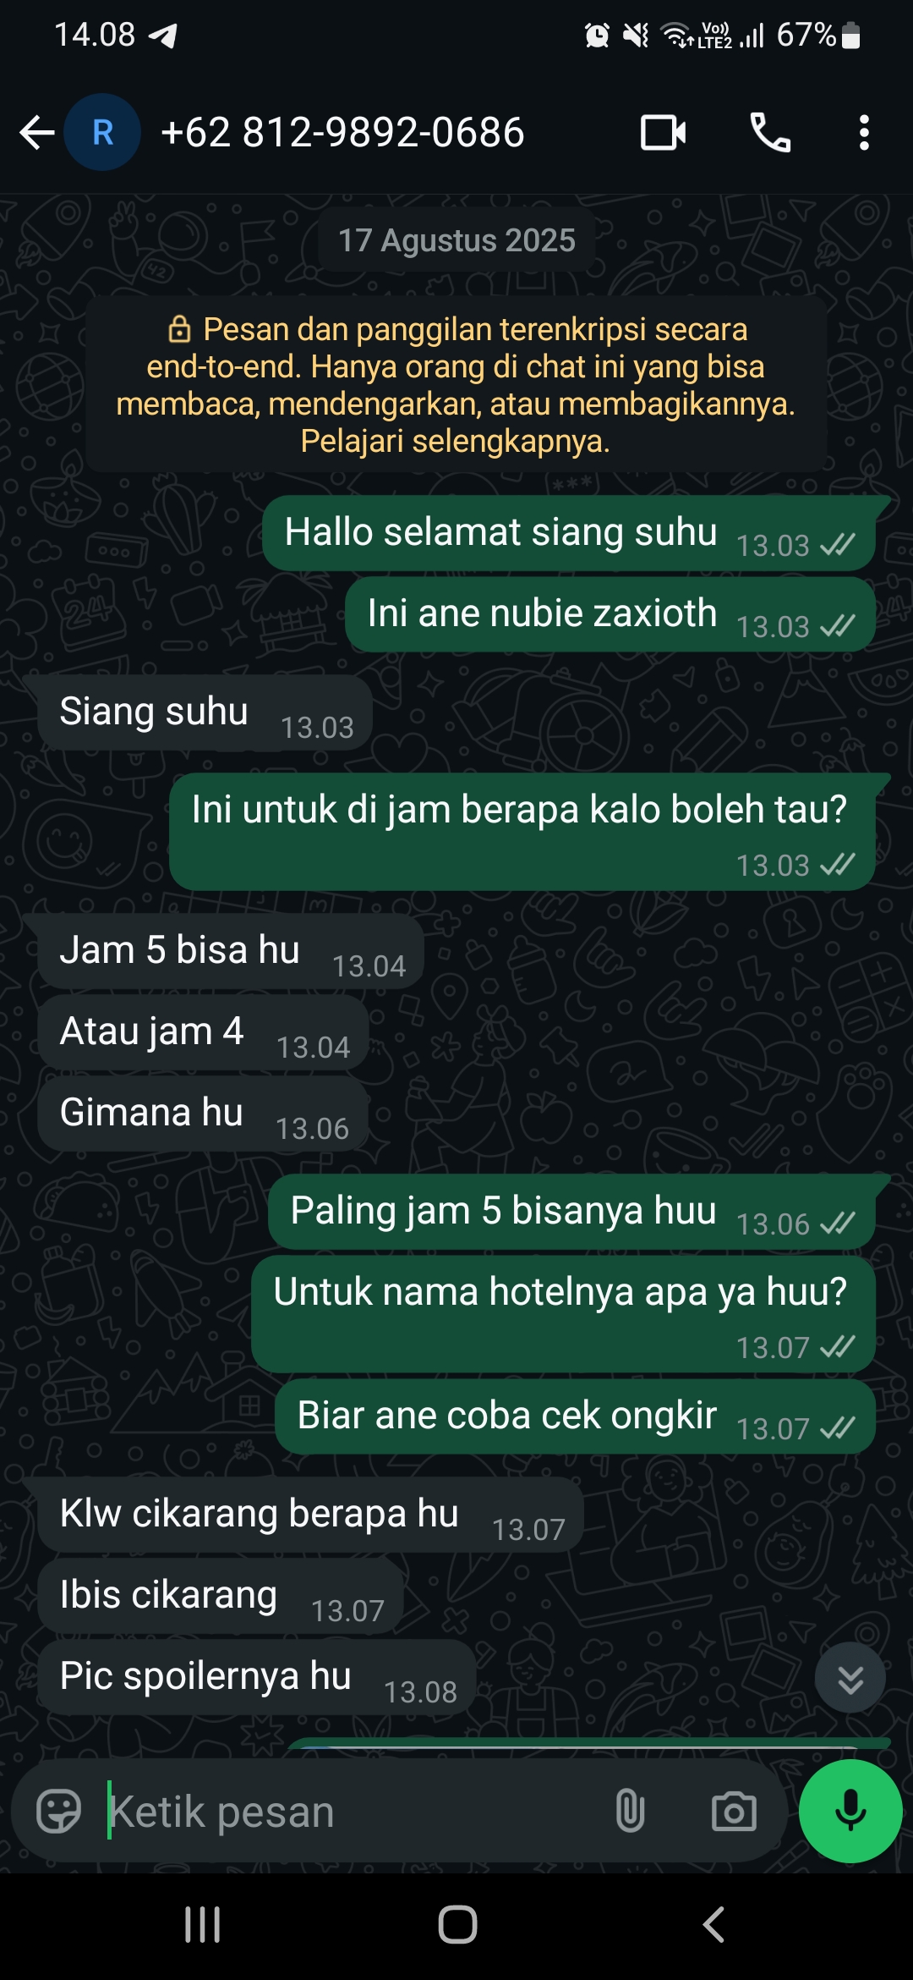Image resolution: width=913 pixels, height=1980 pixels.
Task: Tap the 'Ketik pesan' message field
Action: point(355,1812)
